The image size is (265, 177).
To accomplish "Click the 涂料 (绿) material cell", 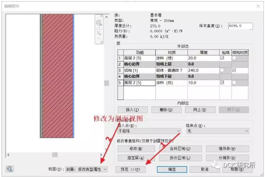I will pyautogui.click(x=171, y=58).
